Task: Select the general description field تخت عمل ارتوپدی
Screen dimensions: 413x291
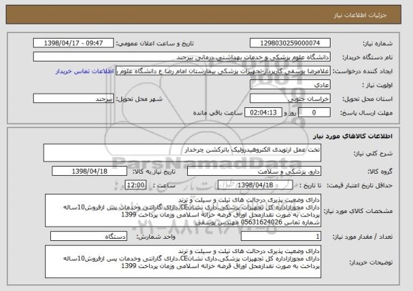Action: [182, 153]
